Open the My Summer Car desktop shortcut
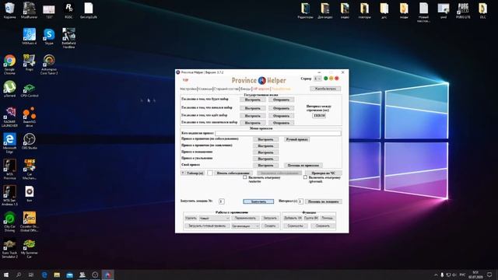This screenshot has width=498, height=280. [x=30, y=248]
